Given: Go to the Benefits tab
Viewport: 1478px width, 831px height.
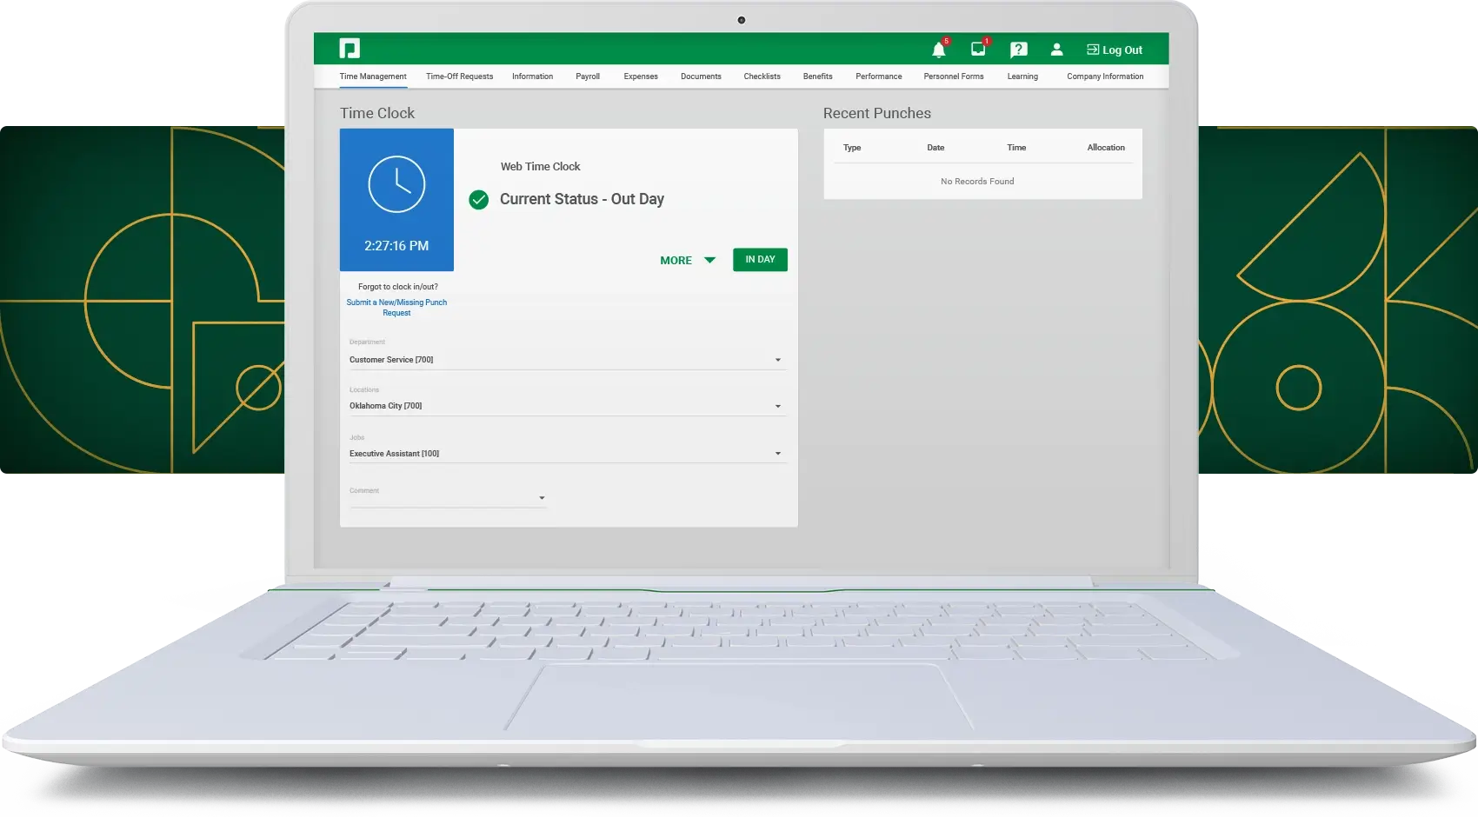Looking at the screenshot, I should click(817, 76).
